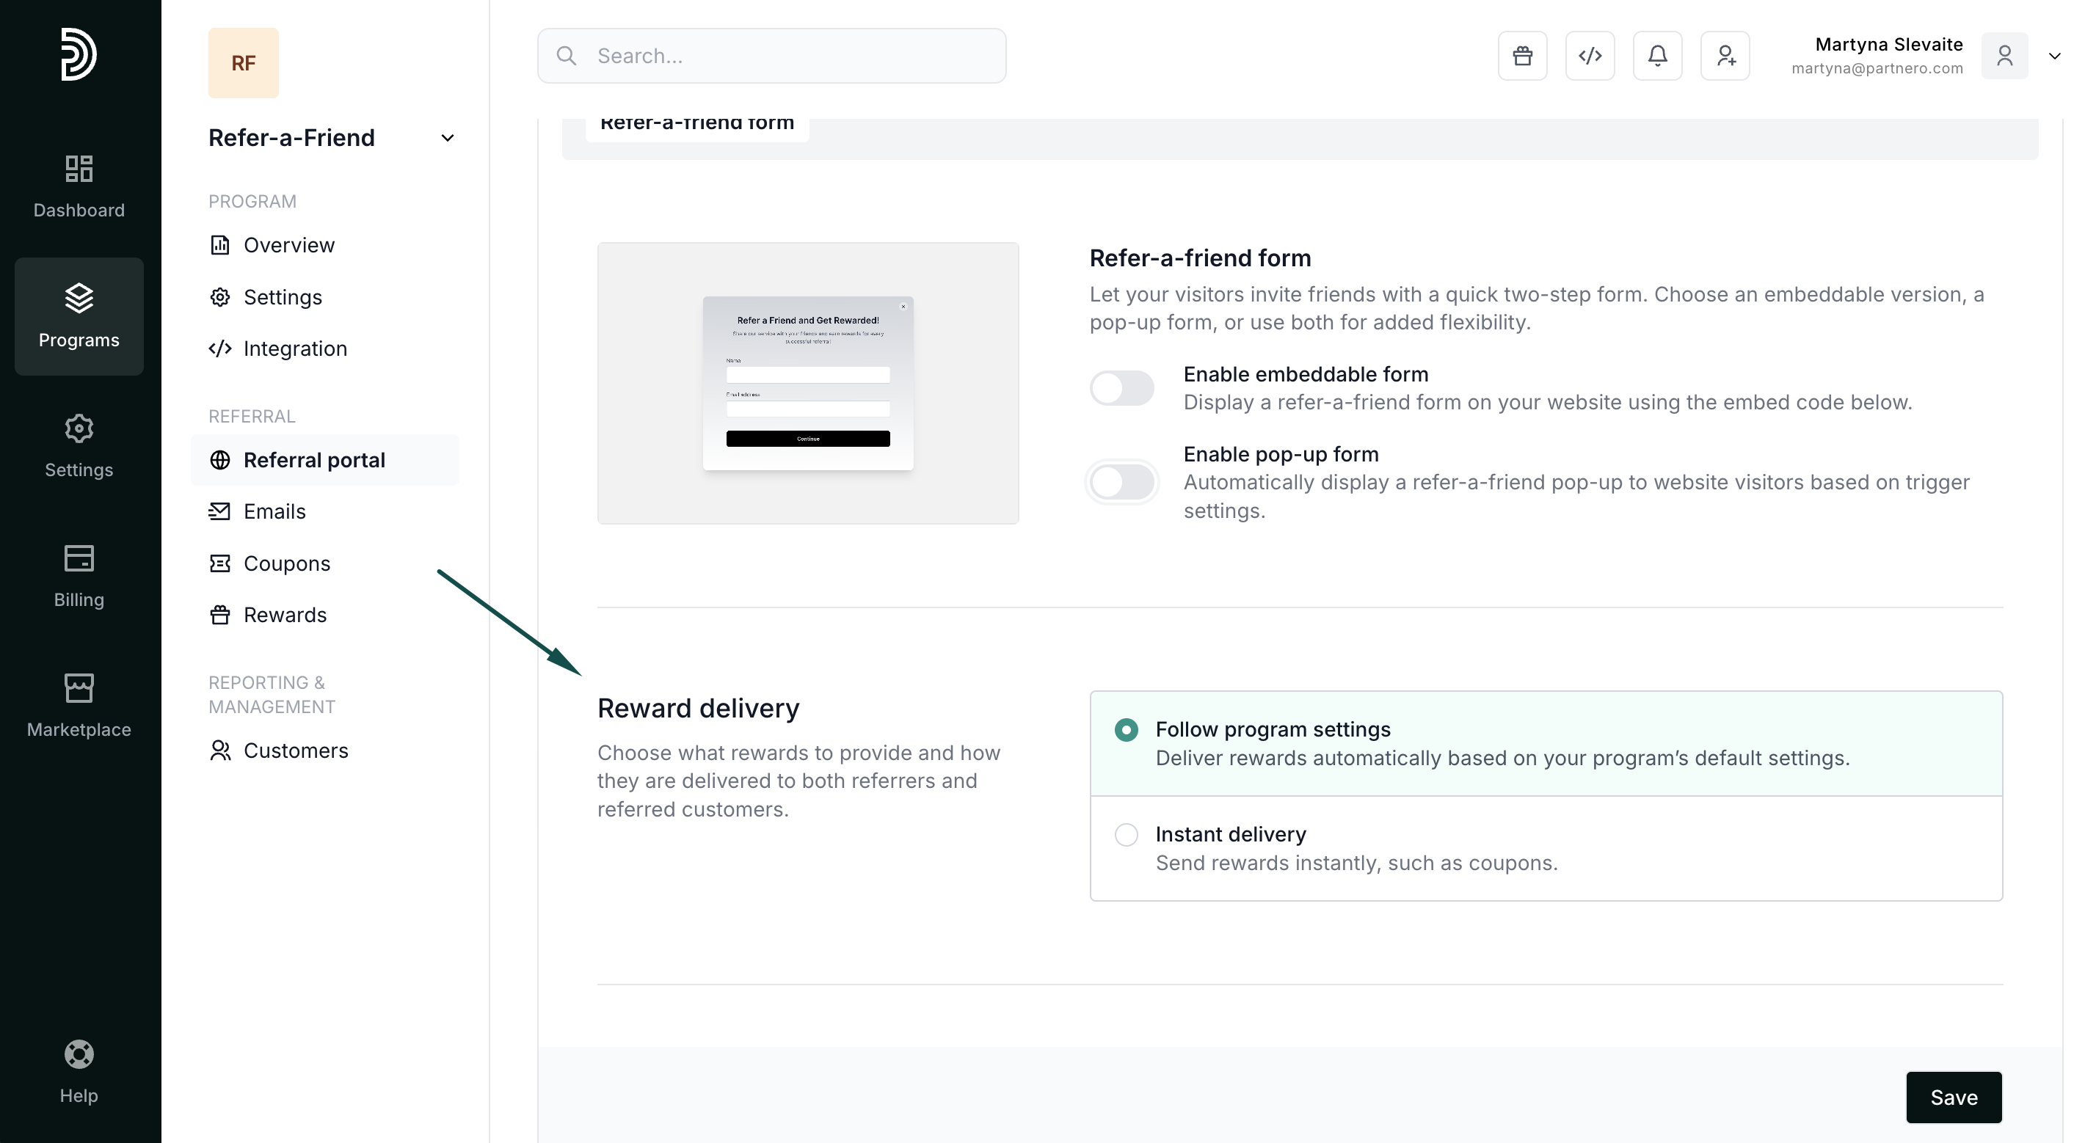Turn on the pop-up form toggle

tap(1121, 482)
